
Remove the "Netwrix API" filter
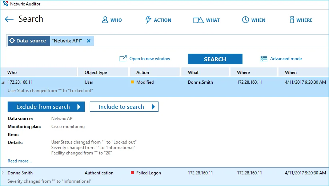coord(89,41)
